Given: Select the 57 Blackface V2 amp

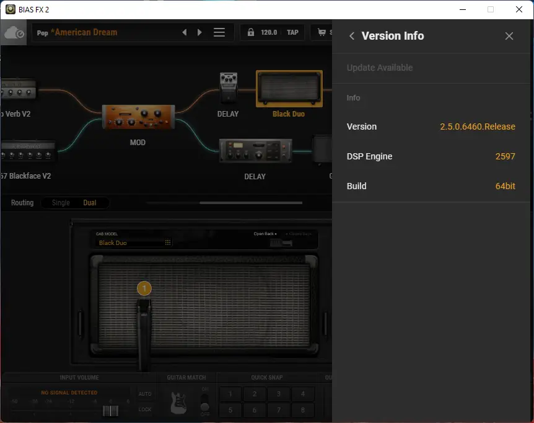Looking at the screenshot, I should coord(27,151).
